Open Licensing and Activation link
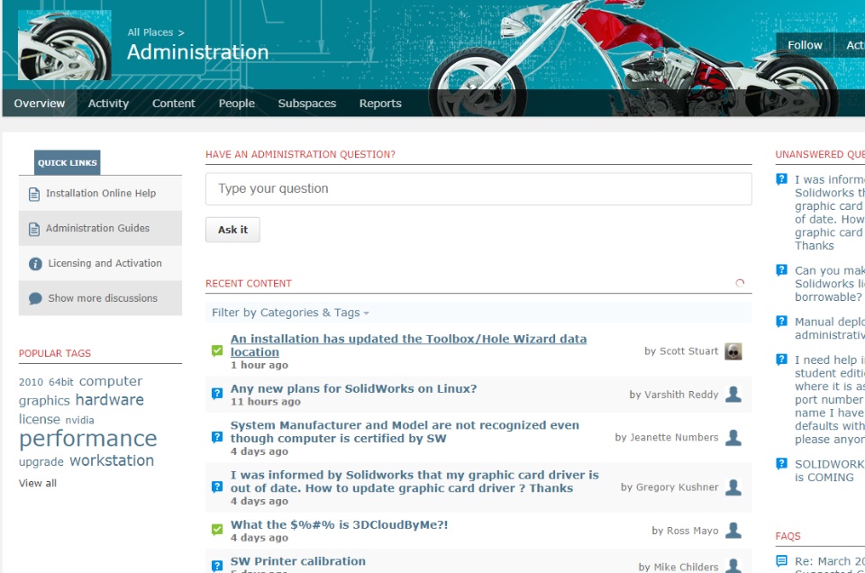The width and height of the screenshot is (865, 573). [105, 263]
